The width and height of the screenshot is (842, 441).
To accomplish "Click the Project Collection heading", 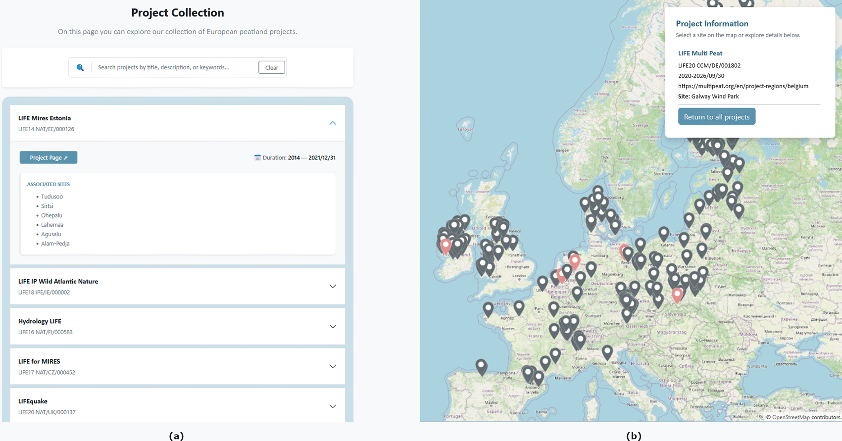I will click(x=178, y=13).
